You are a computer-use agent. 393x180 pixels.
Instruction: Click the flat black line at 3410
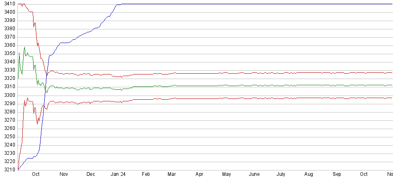tap(248, 4)
